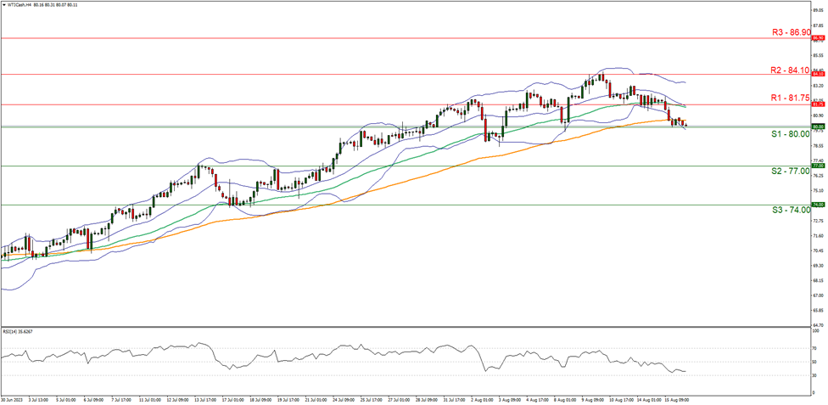Click the green 77.00 price tag on axis
This screenshot has height=405, width=828.
[817, 166]
